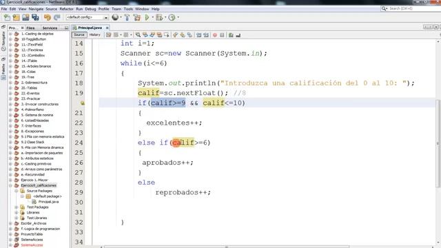Click the Redo toolbar icon

(57, 17)
